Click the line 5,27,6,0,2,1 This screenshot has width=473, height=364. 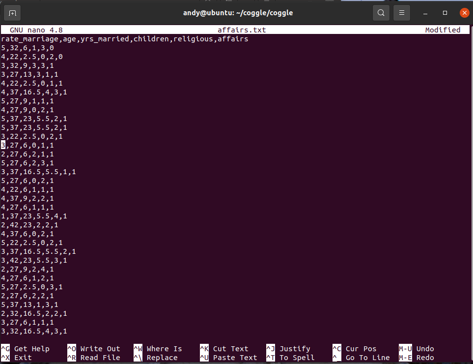(x=28, y=181)
